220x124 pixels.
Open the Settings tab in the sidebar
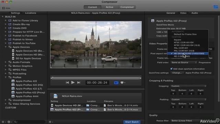pyautogui.click(x=15, y=13)
